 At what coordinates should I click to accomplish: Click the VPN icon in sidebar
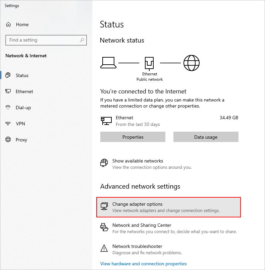(8, 124)
